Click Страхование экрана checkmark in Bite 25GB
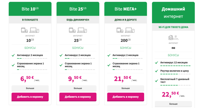Image resolution: width=206 pixels, height=108 pixels. [x=61, y=65]
